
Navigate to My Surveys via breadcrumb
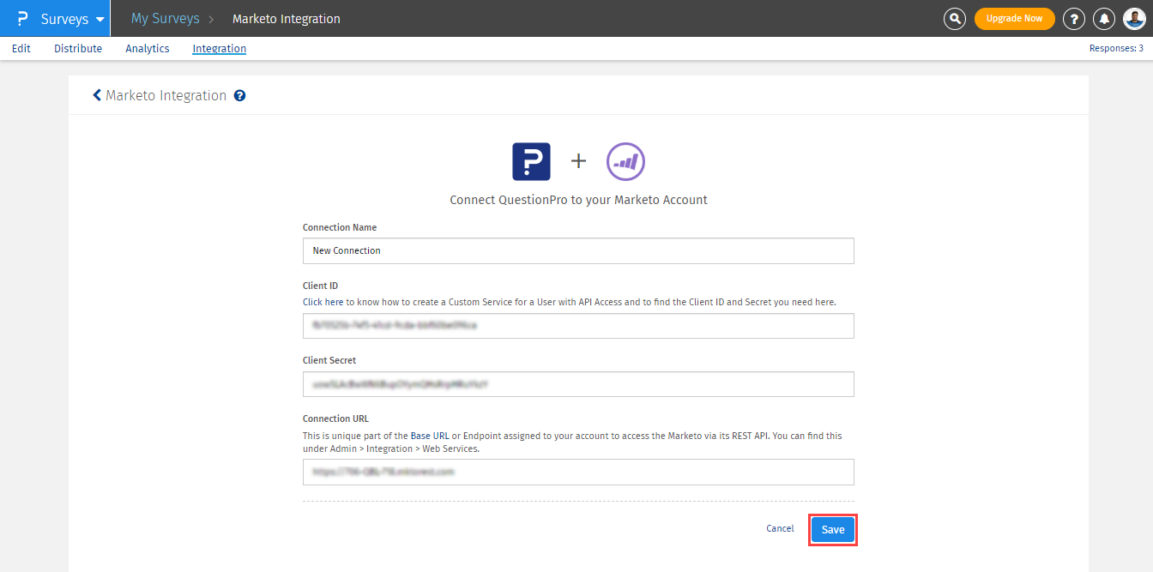click(x=165, y=18)
